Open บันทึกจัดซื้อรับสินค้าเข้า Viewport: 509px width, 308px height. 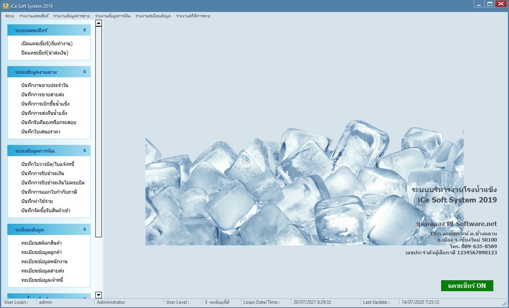point(46,211)
